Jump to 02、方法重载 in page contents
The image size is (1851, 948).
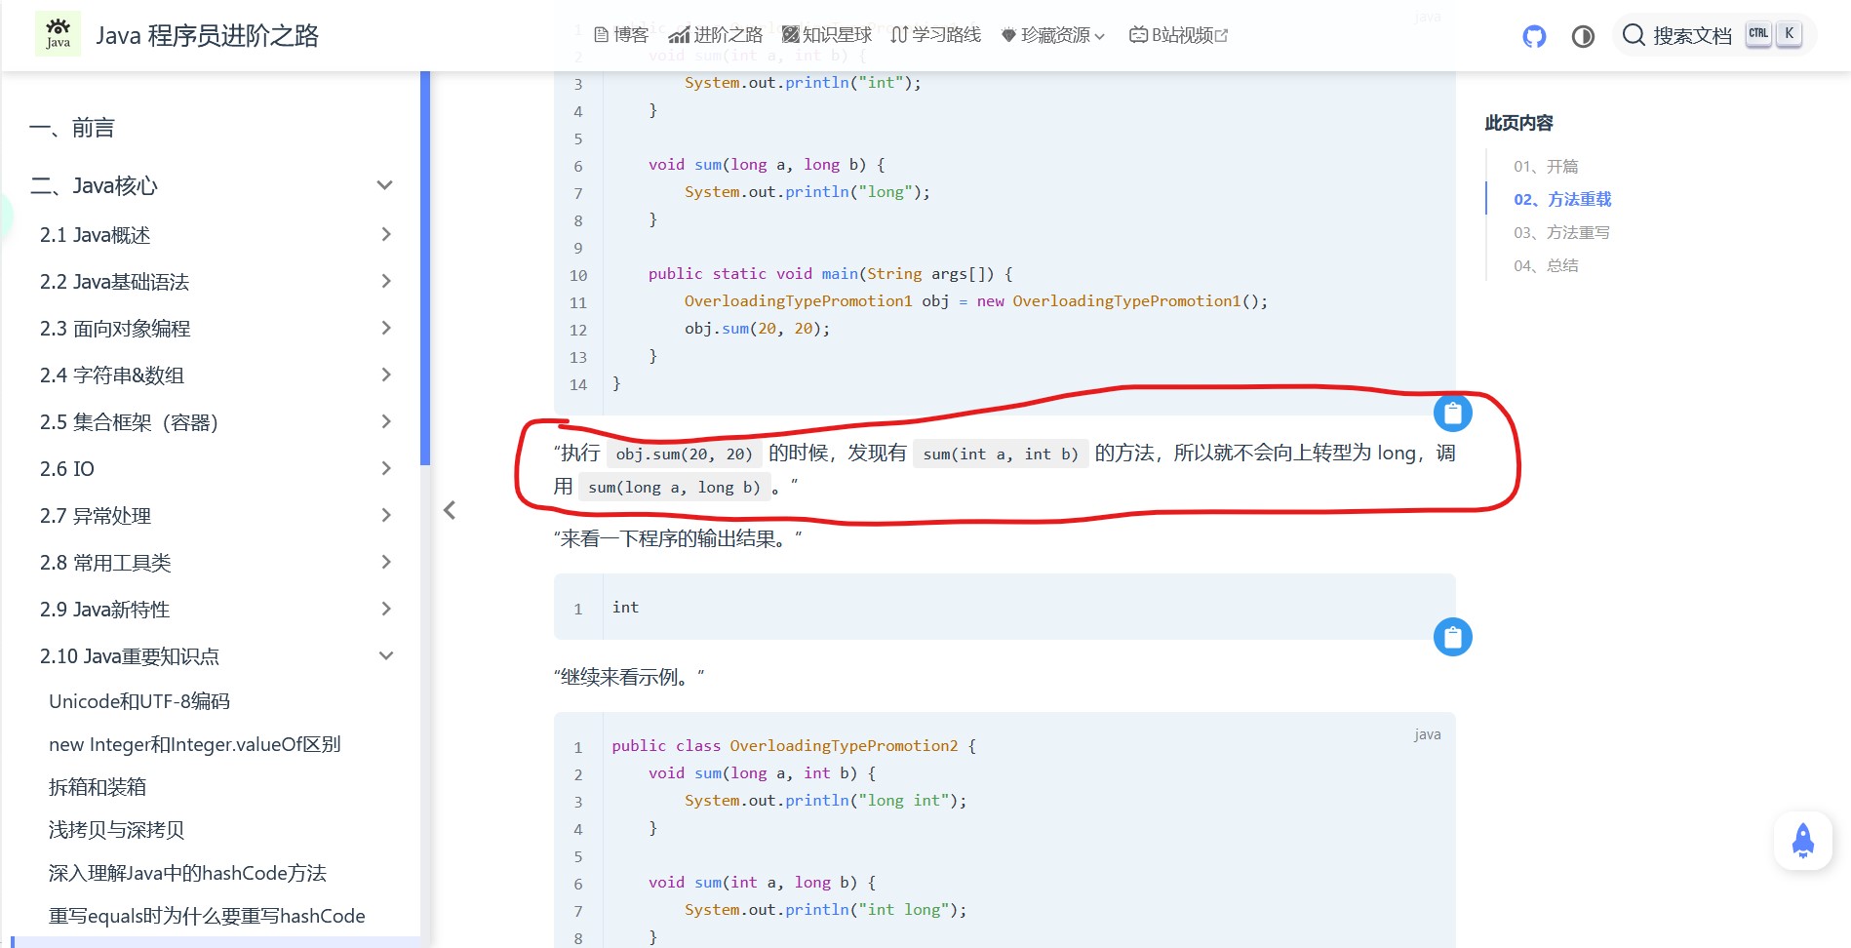1562,199
